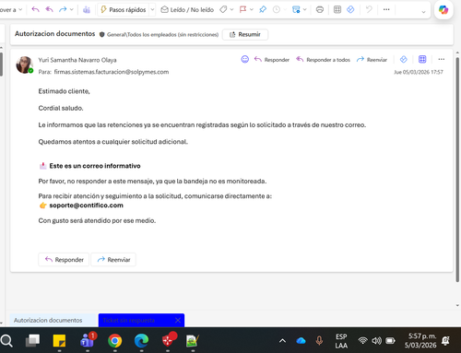Click sender name Yuri Samantha Navarro Olaya
The height and width of the screenshot is (353, 461).
click(x=77, y=60)
